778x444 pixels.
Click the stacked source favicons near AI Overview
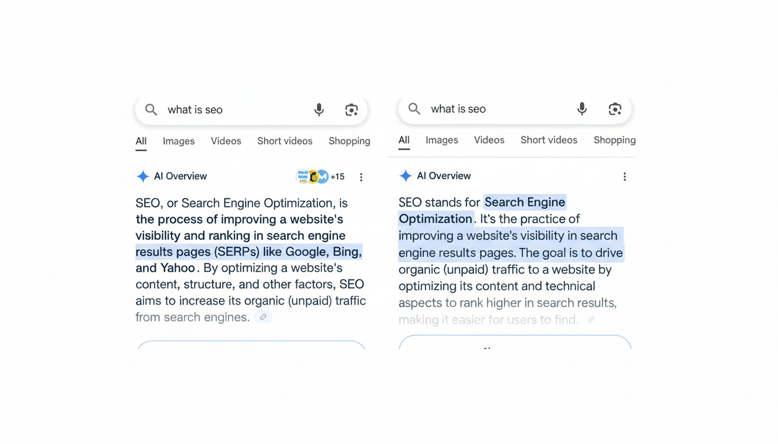(313, 176)
